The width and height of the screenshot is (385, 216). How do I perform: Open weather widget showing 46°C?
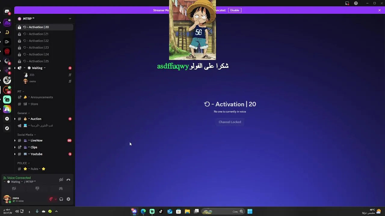372,211
